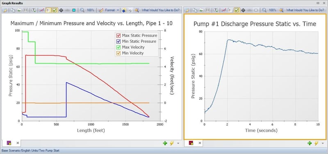Uncheck Min Velocity legend checkbox

coord(118,53)
